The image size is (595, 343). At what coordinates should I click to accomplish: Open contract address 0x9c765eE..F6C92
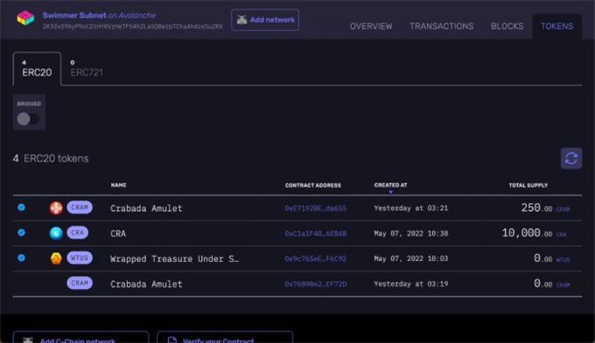tap(315, 259)
